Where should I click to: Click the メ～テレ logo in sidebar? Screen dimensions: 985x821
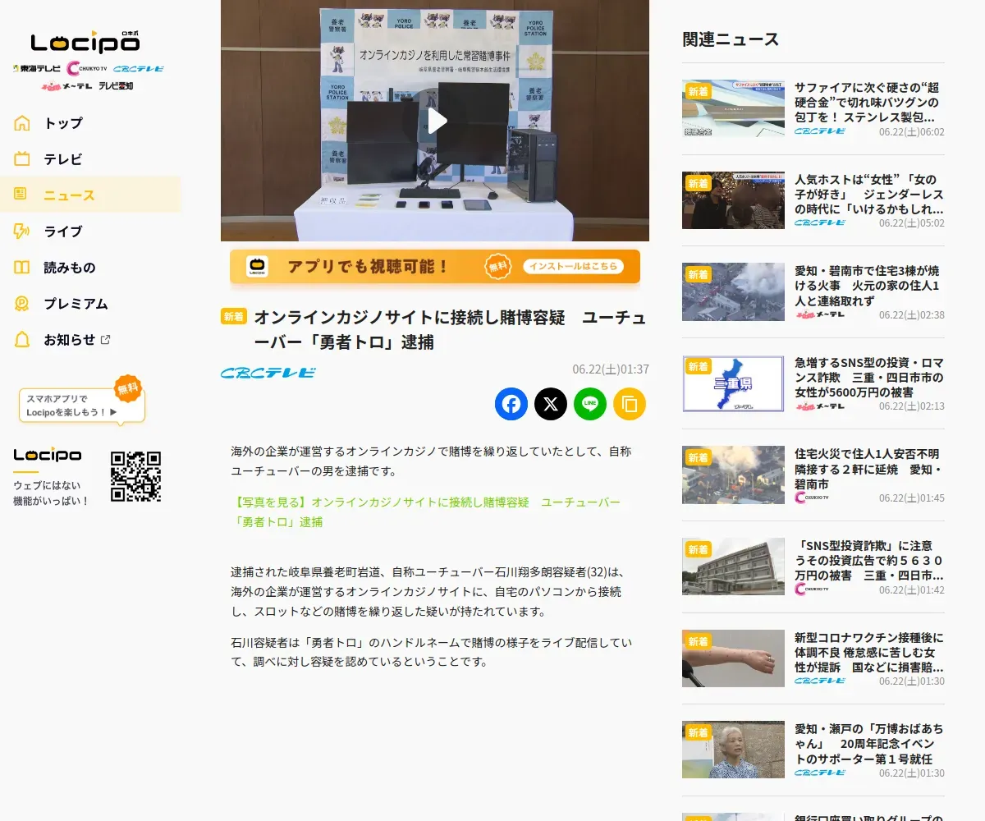pos(66,85)
